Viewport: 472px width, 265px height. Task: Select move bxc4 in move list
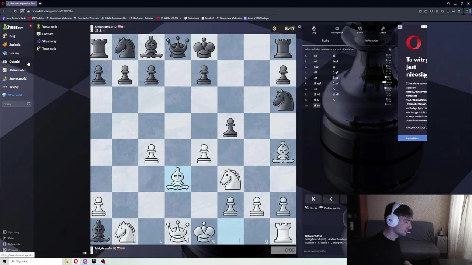pyautogui.click(x=317, y=67)
